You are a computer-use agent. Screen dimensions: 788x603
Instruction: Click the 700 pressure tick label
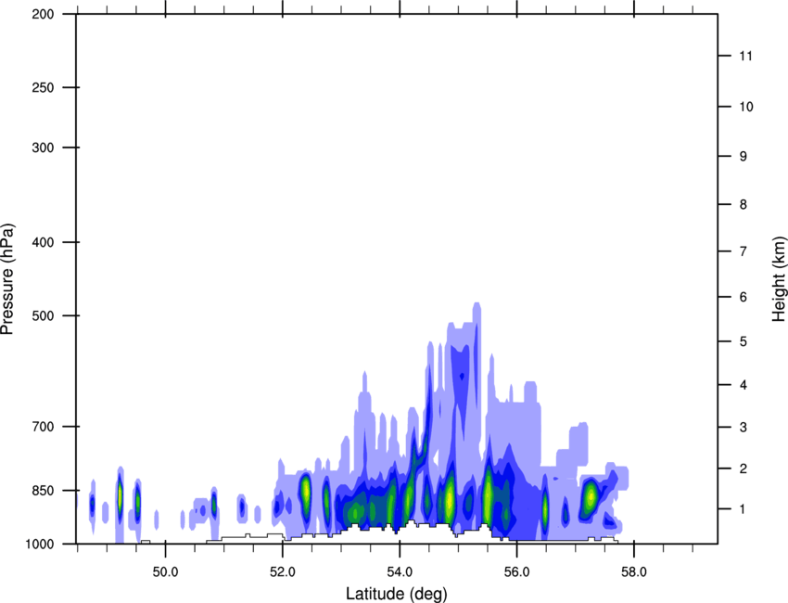click(x=43, y=427)
